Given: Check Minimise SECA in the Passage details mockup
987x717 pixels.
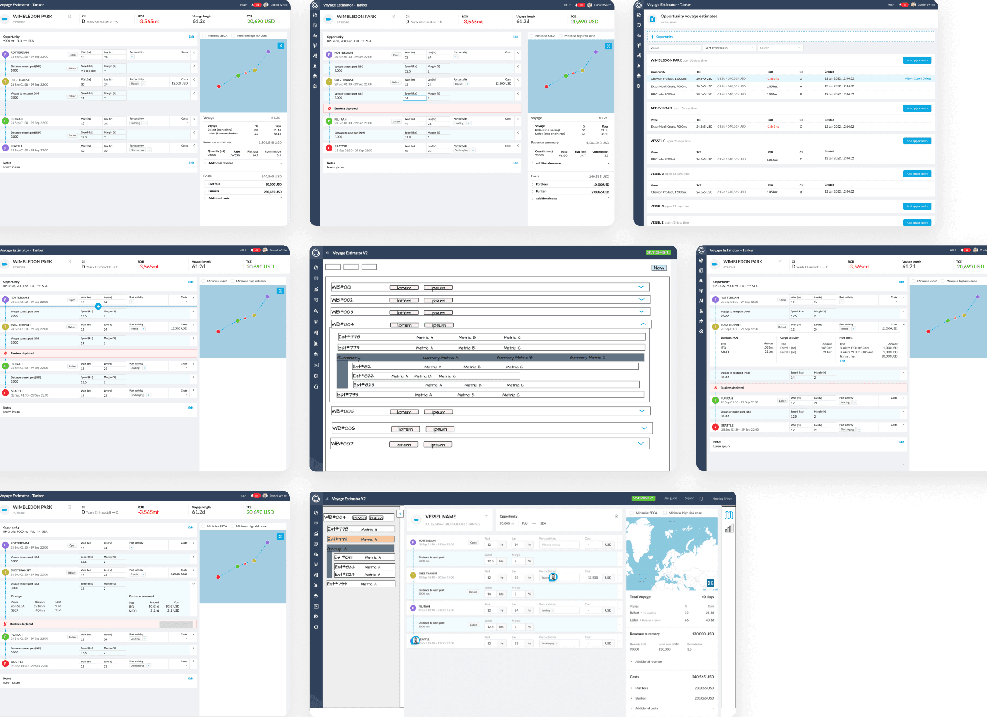Looking at the screenshot, I should 203,527.
